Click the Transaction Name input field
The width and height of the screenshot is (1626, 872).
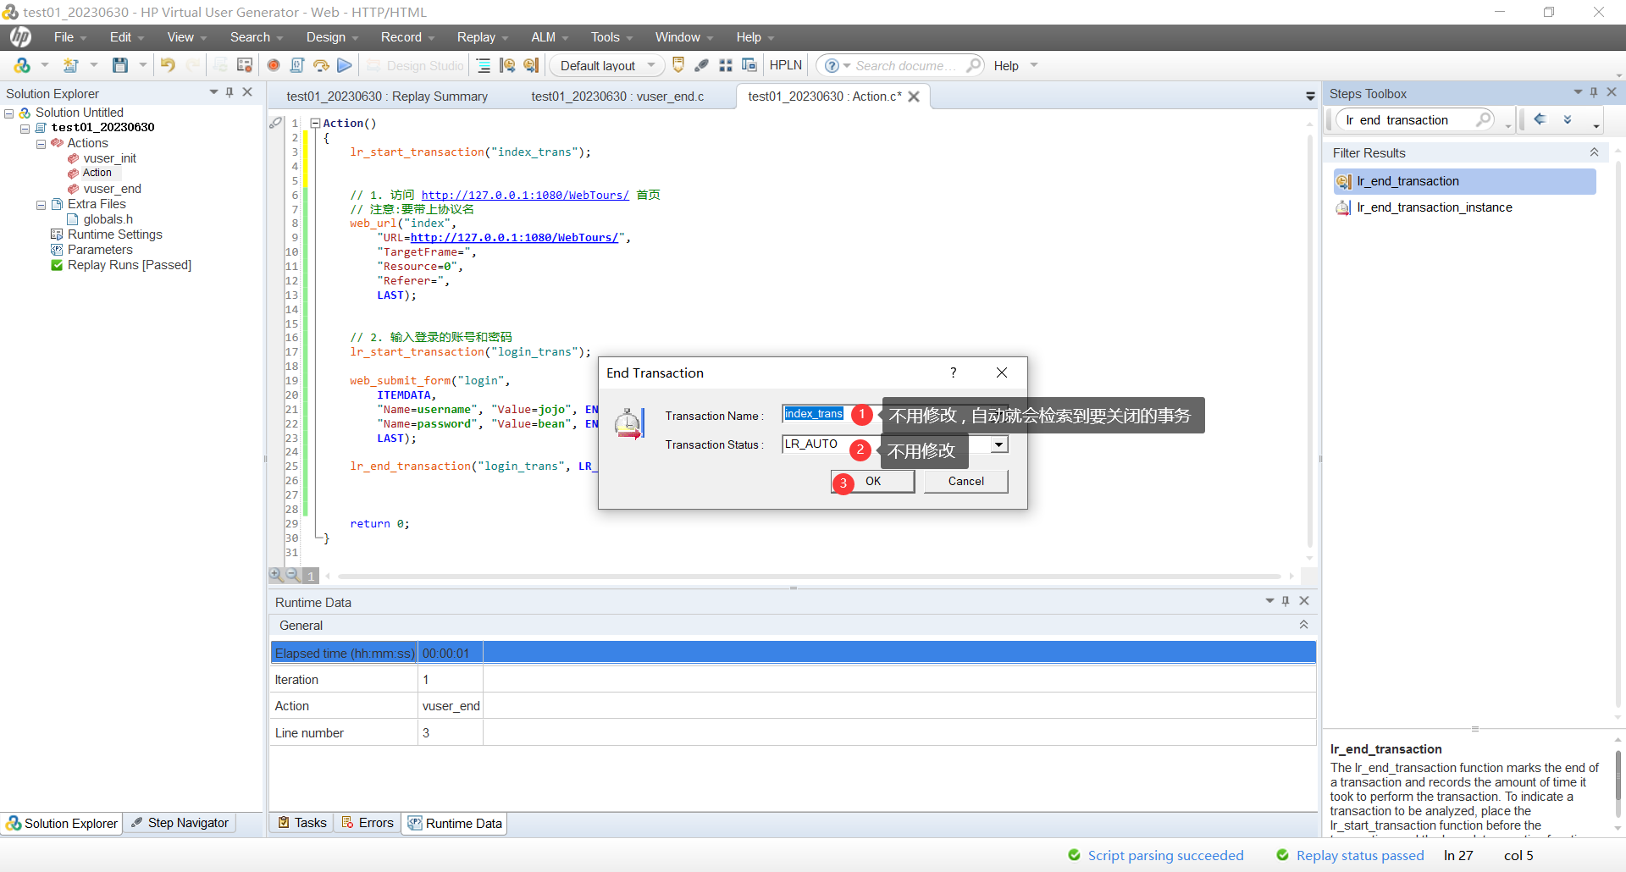coord(894,414)
